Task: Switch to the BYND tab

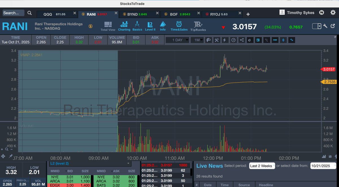Action: (x=139, y=14)
